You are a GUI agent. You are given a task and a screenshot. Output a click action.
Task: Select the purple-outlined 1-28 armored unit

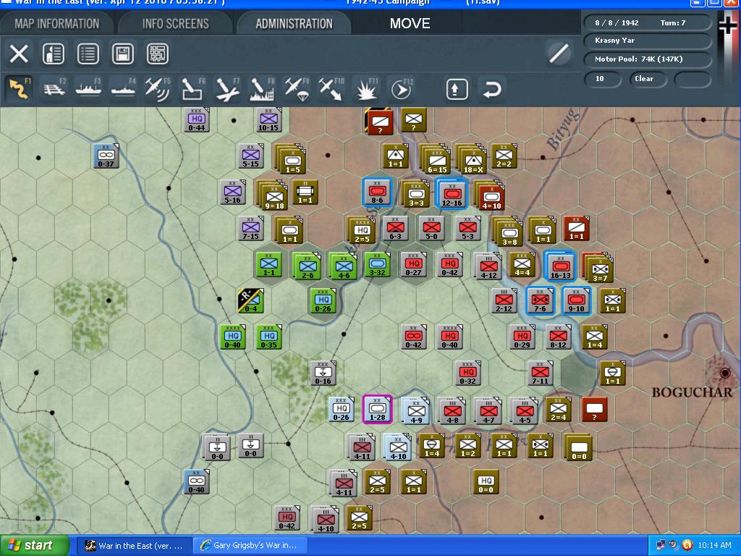(377, 409)
